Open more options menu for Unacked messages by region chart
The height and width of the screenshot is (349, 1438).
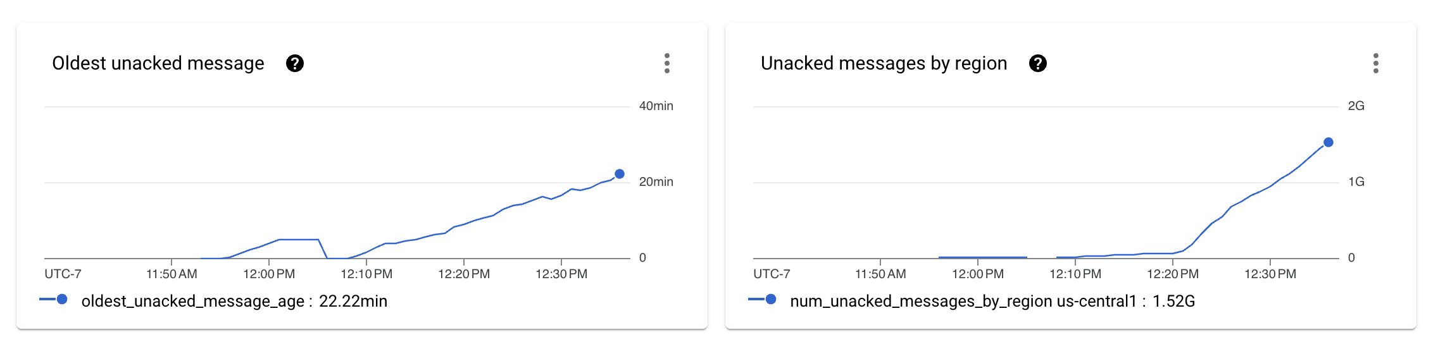(x=1376, y=63)
